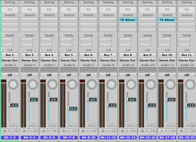Open Stereo Out menu on Audio 4 strip

(29, 60)
